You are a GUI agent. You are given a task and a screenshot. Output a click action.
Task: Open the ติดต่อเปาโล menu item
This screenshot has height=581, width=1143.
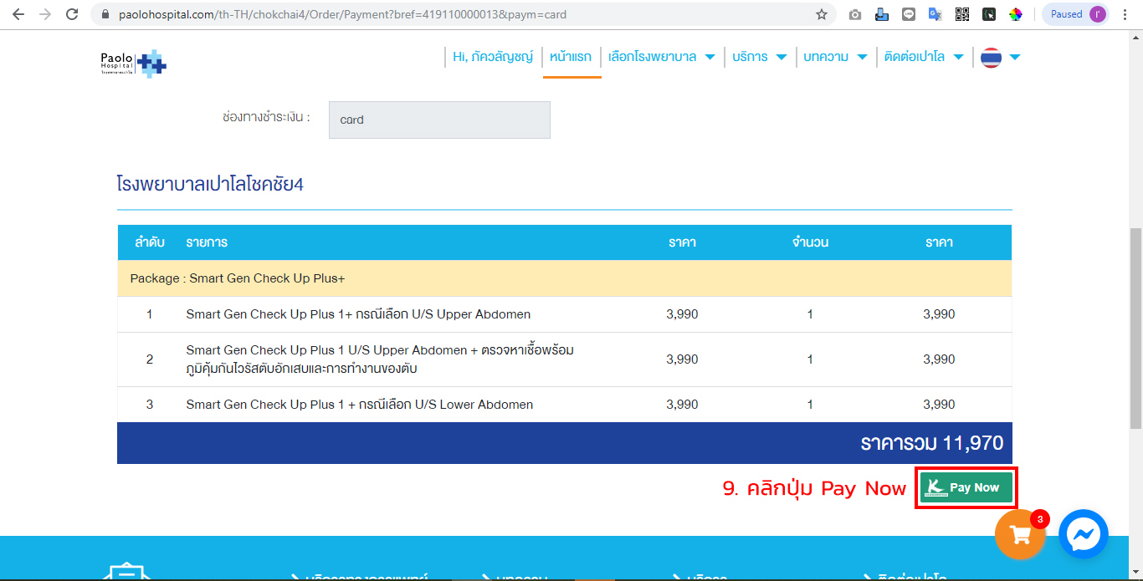[915, 57]
